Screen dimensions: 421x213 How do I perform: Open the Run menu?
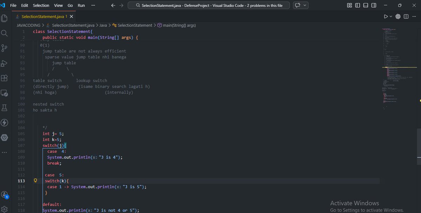81,5
